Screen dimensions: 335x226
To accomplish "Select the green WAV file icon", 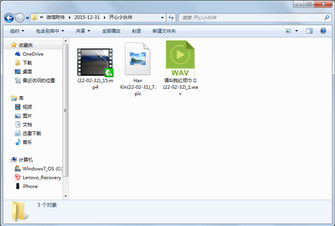I will tap(180, 59).
